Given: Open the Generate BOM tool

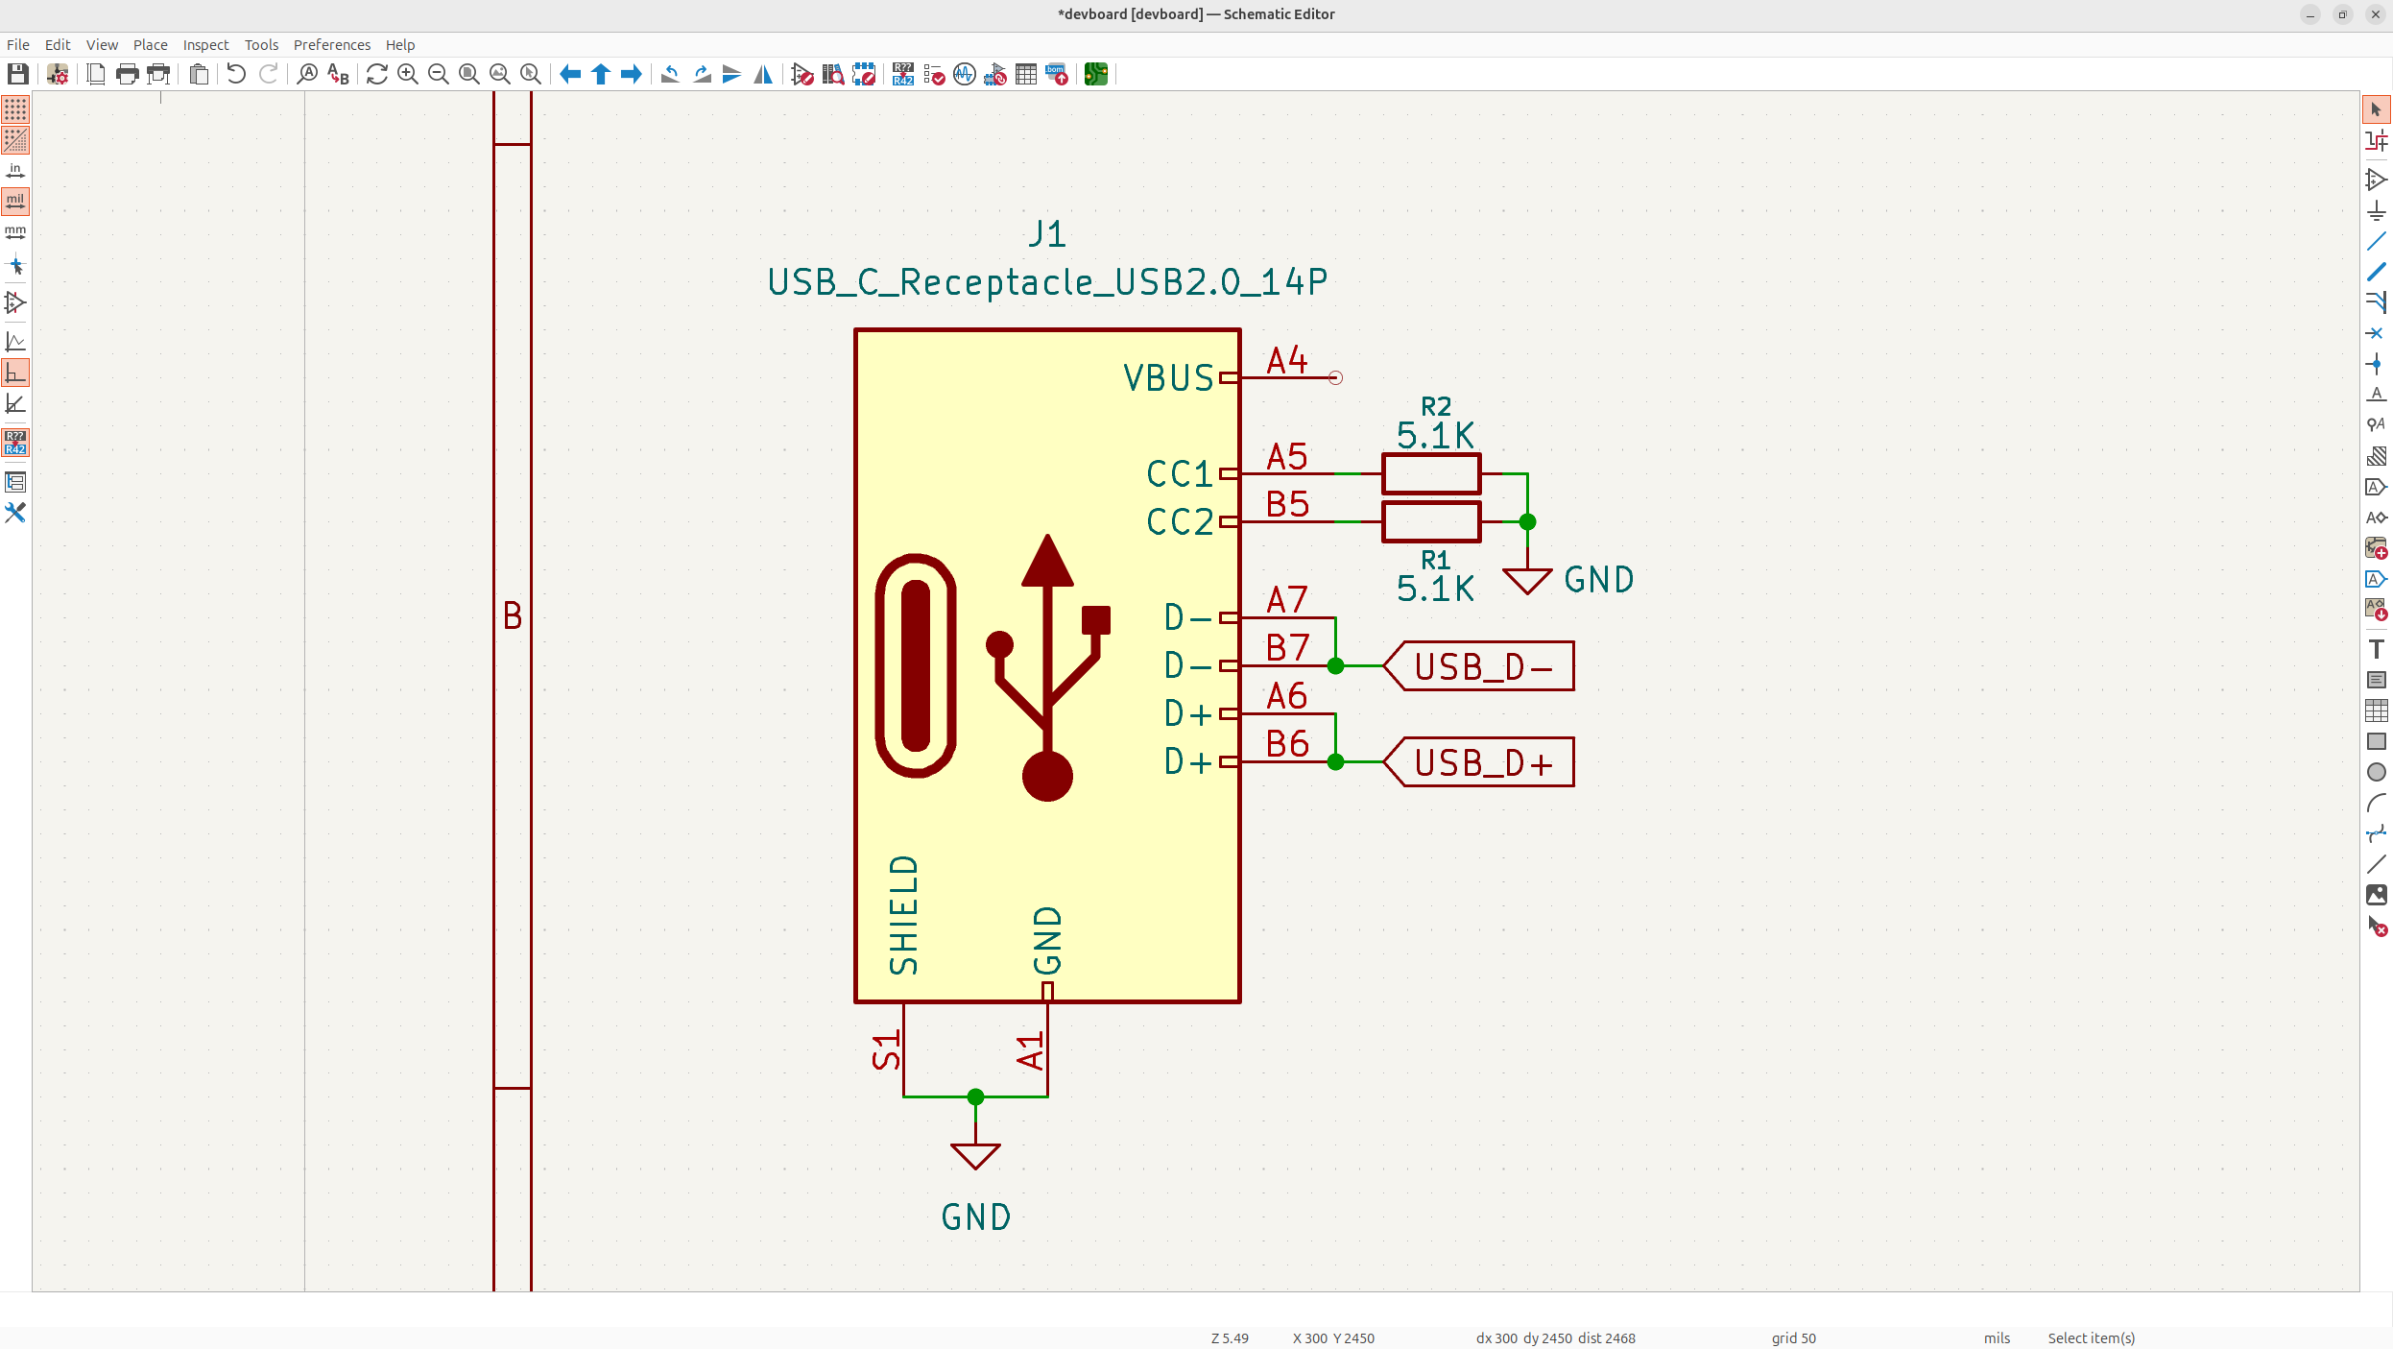Looking at the screenshot, I should [x=1057, y=74].
